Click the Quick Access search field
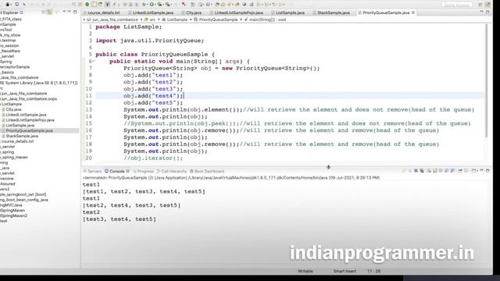The height and width of the screenshot is (281, 500). pyautogui.click(x=457, y=5)
